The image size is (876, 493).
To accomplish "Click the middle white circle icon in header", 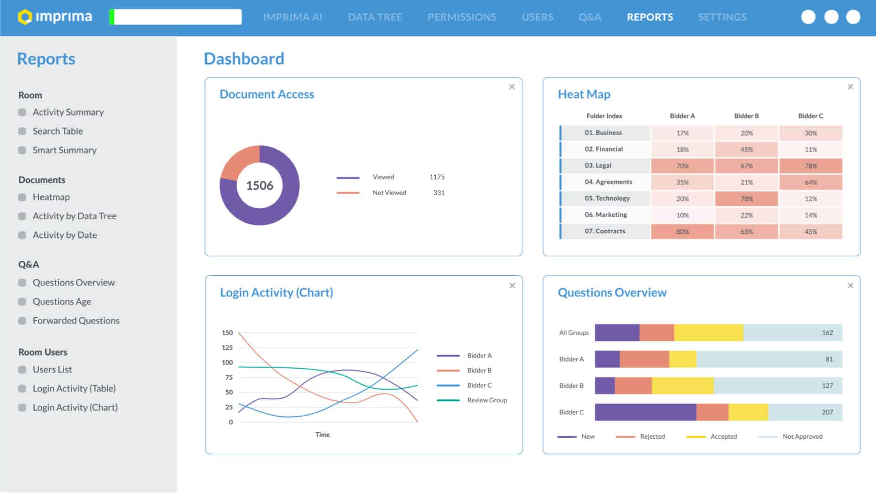I will point(831,17).
